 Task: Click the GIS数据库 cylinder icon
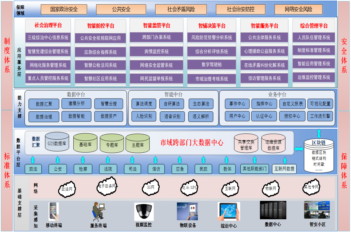tap(57, 143)
